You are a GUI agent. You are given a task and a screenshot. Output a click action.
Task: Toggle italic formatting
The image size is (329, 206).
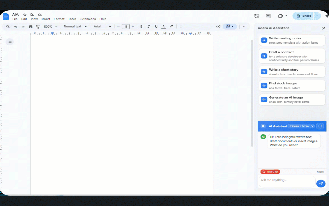click(149, 27)
